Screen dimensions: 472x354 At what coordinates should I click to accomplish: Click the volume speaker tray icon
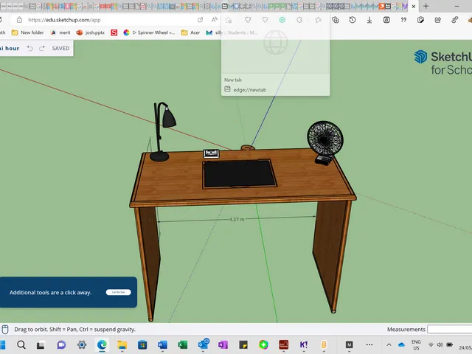pos(440,344)
